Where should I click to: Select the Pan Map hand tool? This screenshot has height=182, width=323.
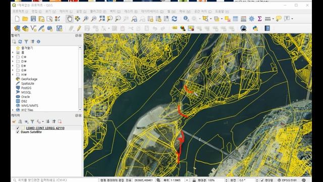(70, 19)
